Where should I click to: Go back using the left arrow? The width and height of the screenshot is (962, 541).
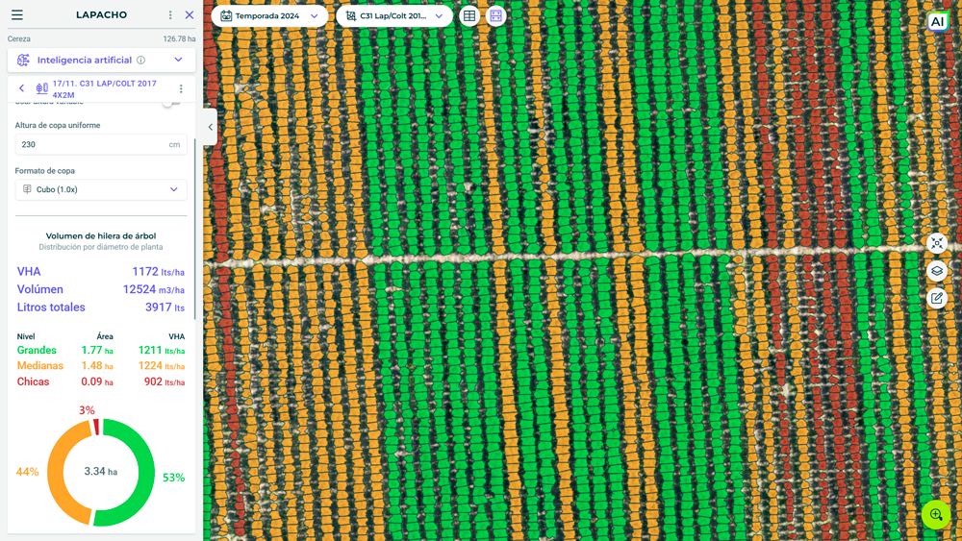pos(22,88)
